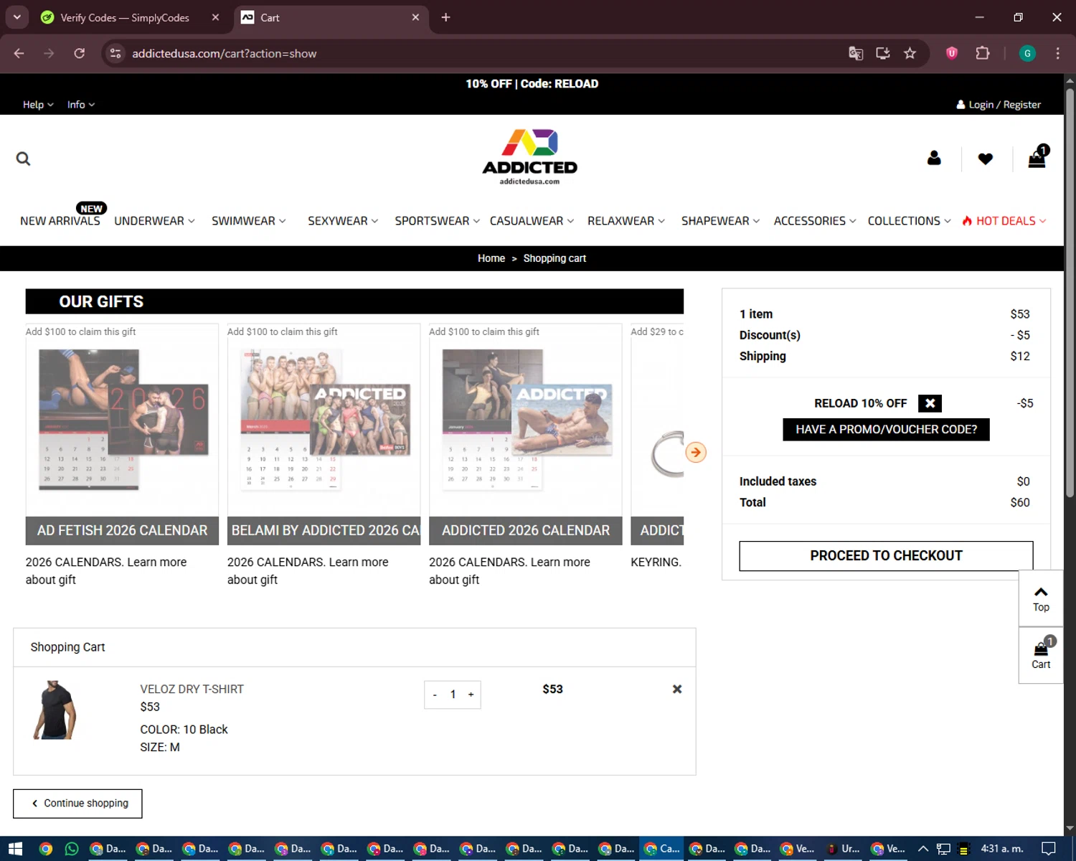Image resolution: width=1076 pixels, height=861 pixels.
Task: Open the notification center icon in taskbar
Action: click(x=1048, y=849)
